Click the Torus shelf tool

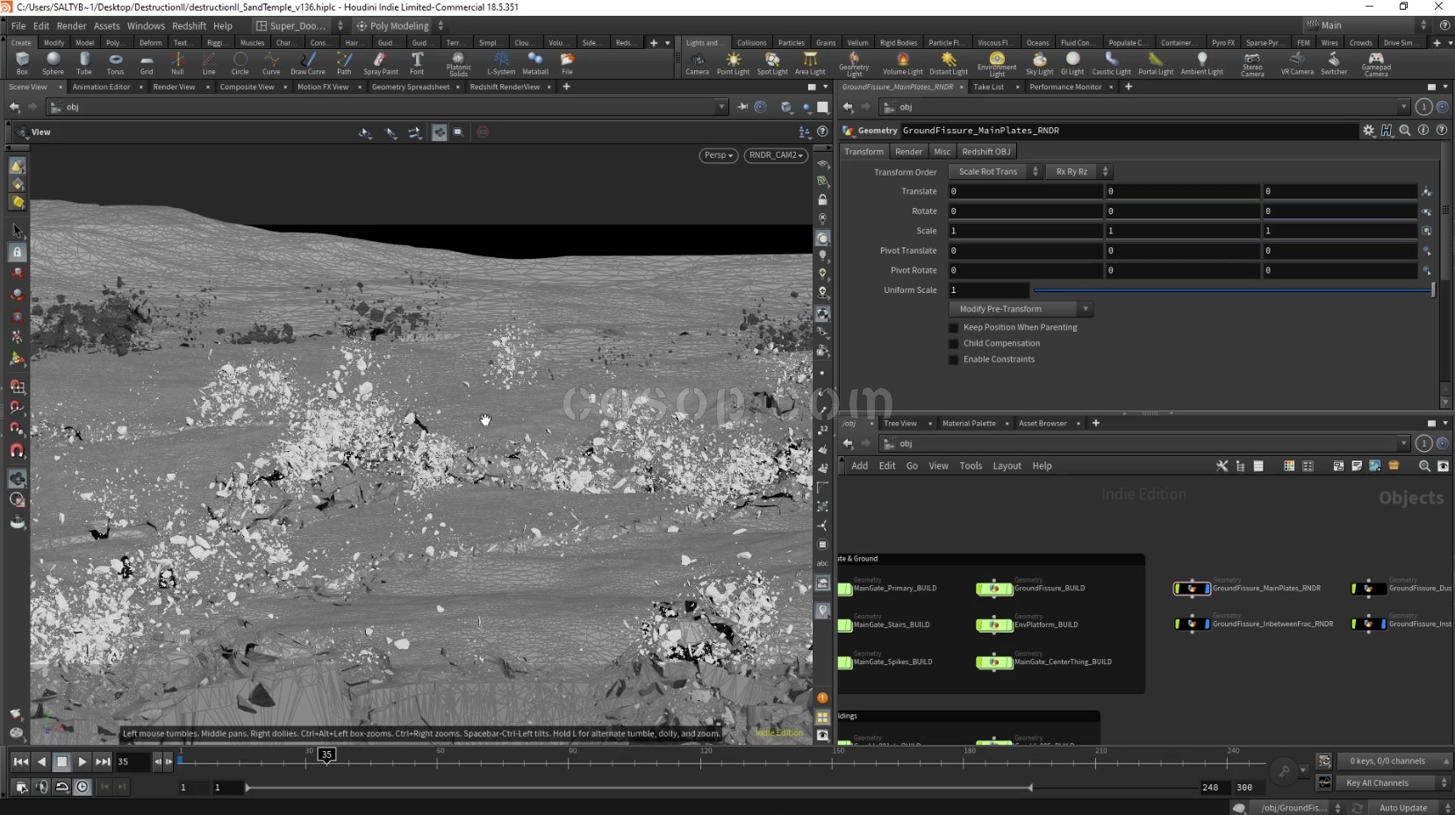pyautogui.click(x=115, y=62)
